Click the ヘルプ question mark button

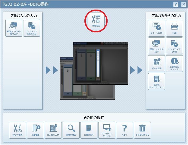(124, 130)
